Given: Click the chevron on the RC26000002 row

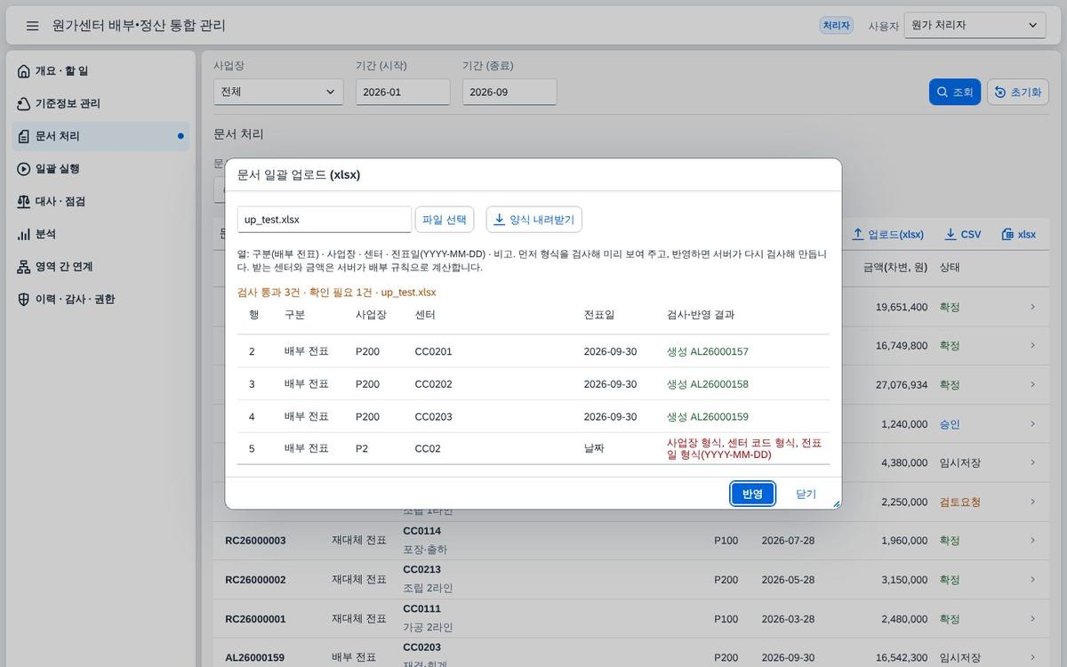Looking at the screenshot, I should 1032,579.
